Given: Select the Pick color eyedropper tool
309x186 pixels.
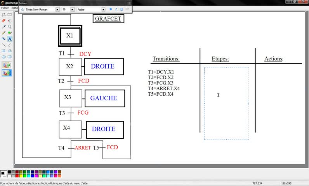Looking at the screenshot, I should pos(3,26).
